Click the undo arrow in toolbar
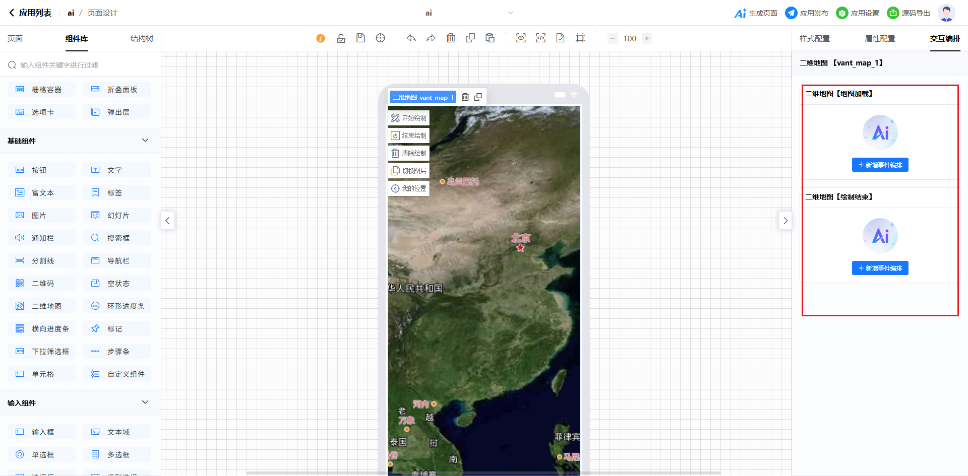This screenshot has width=968, height=476. pyautogui.click(x=411, y=38)
